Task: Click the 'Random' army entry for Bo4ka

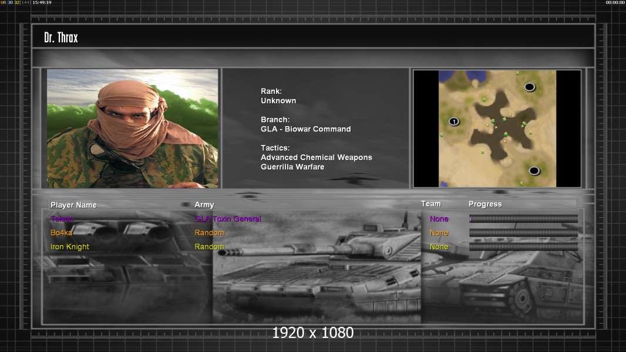Action: click(x=209, y=233)
